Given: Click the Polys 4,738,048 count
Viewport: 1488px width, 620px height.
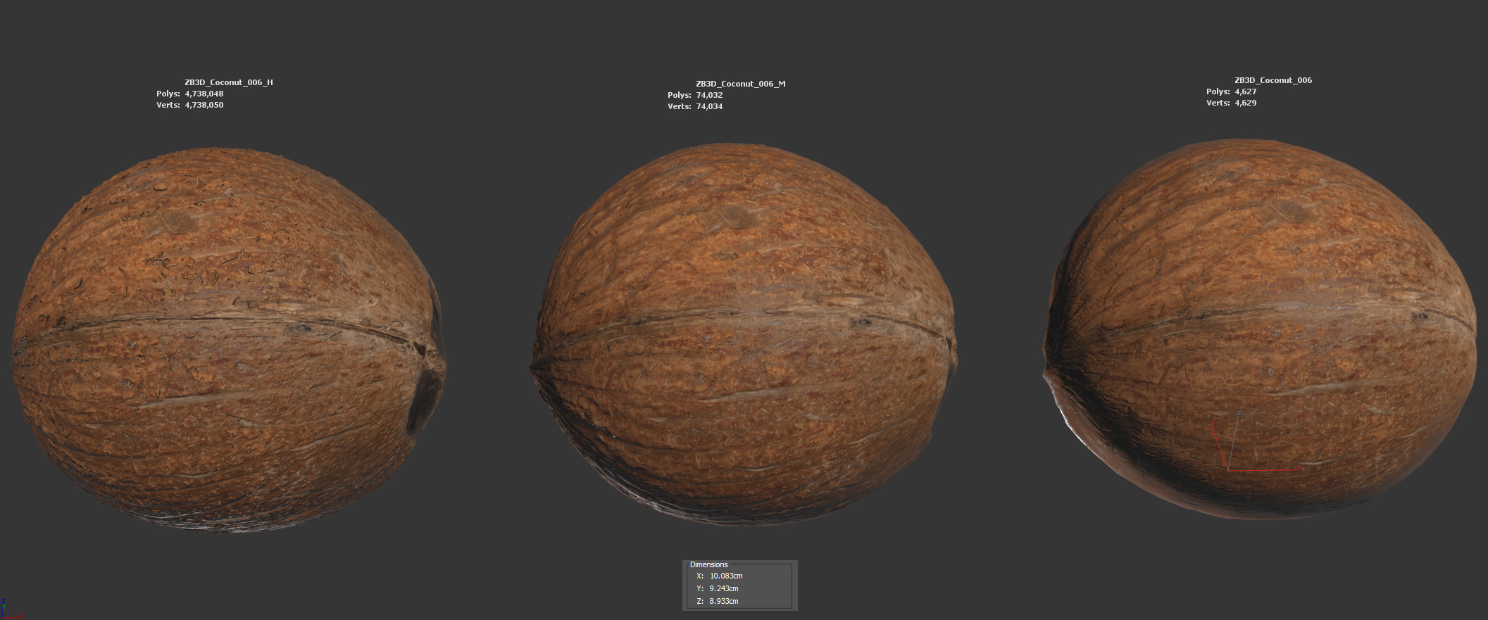Looking at the screenshot, I should pyautogui.click(x=204, y=94).
